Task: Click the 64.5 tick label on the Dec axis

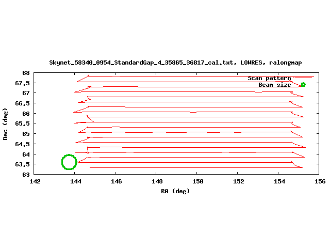Action: (x=23, y=144)
